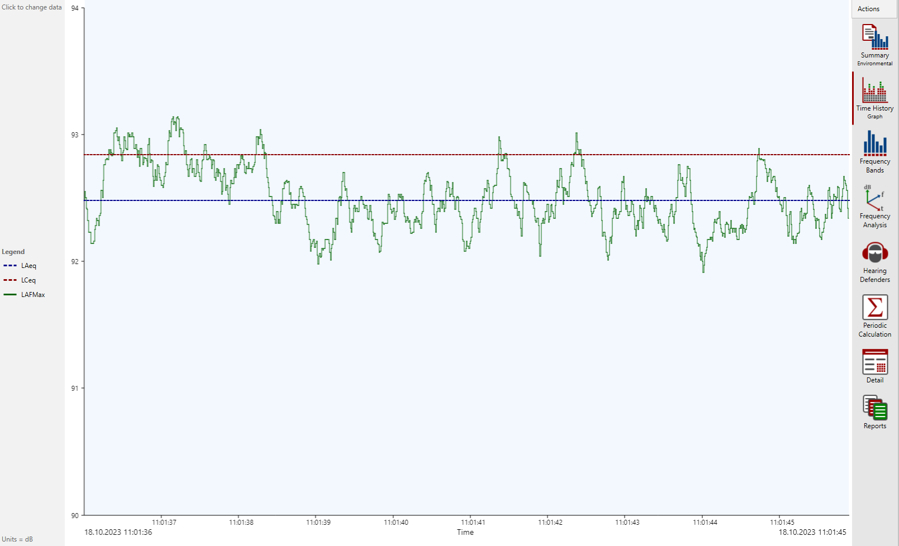Click 'Click to change data' link
This screenshot has height=546, width=899.
click(32, 7)
